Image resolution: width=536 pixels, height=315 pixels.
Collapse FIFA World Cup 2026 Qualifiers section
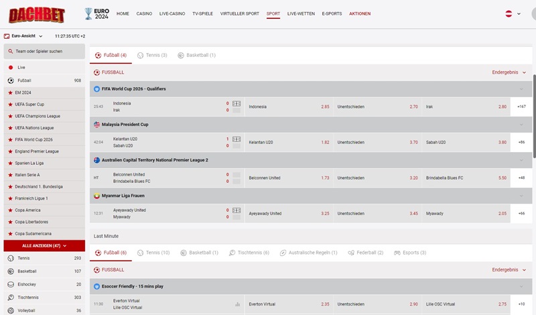coord(521,89)
